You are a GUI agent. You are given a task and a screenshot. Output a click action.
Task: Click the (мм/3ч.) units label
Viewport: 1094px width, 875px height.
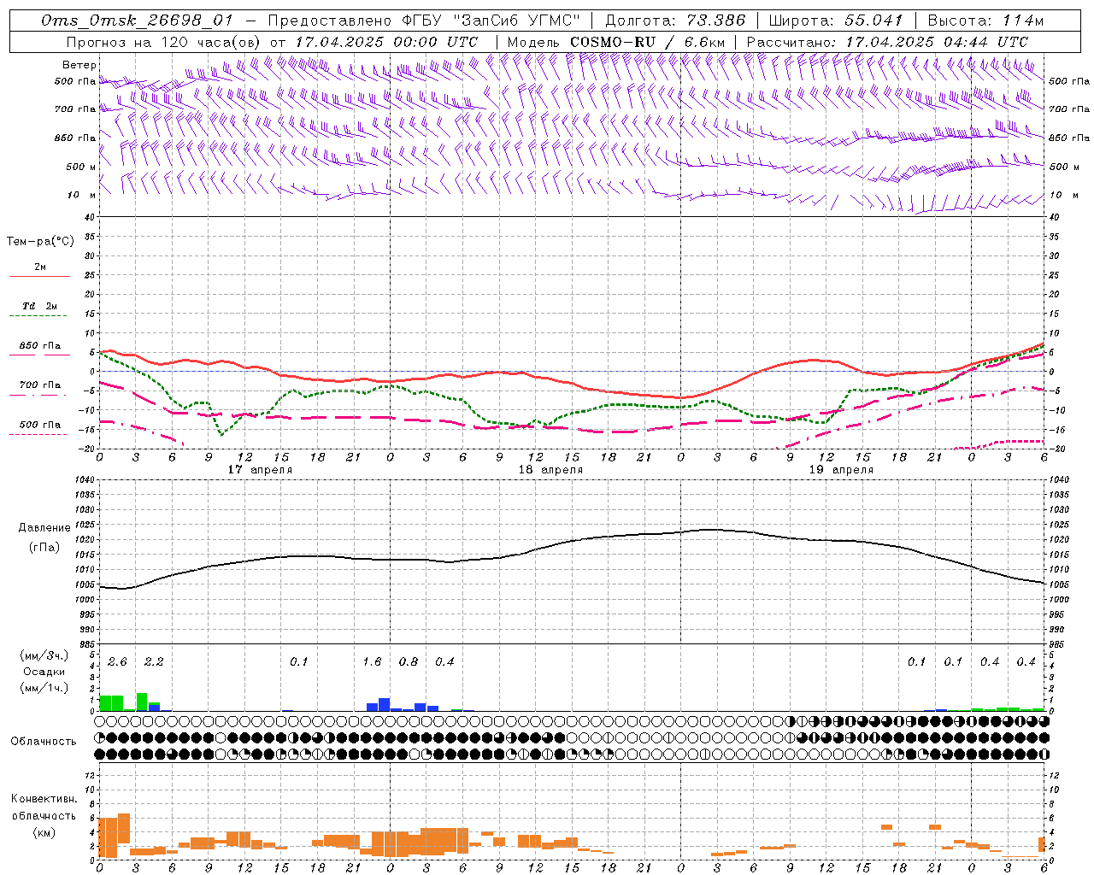point(44,655)
